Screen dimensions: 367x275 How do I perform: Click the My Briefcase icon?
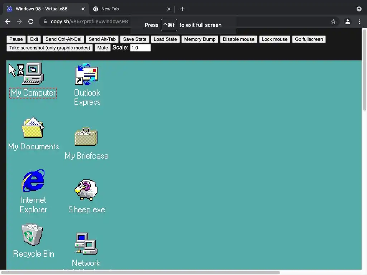[86, 137]
